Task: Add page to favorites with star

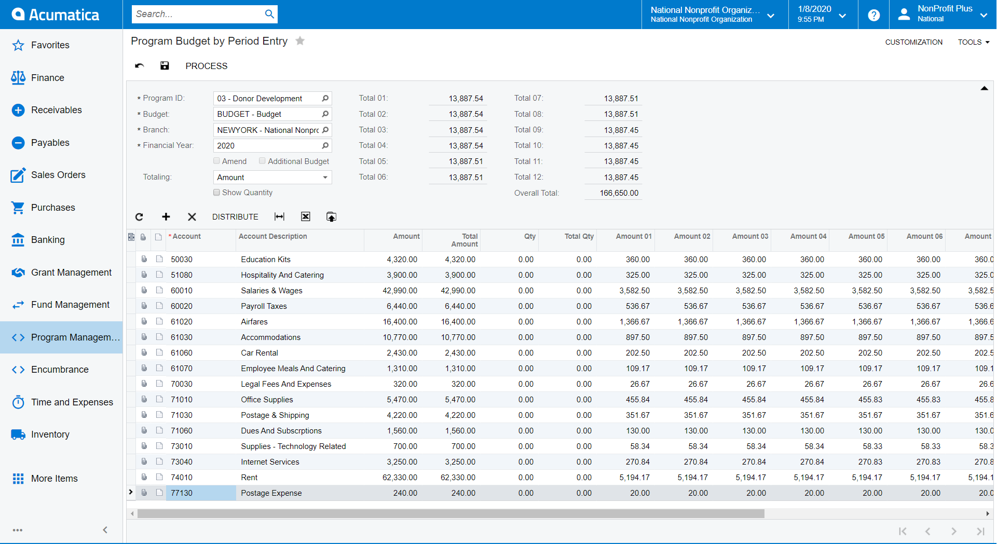Action: coord(300,41)
